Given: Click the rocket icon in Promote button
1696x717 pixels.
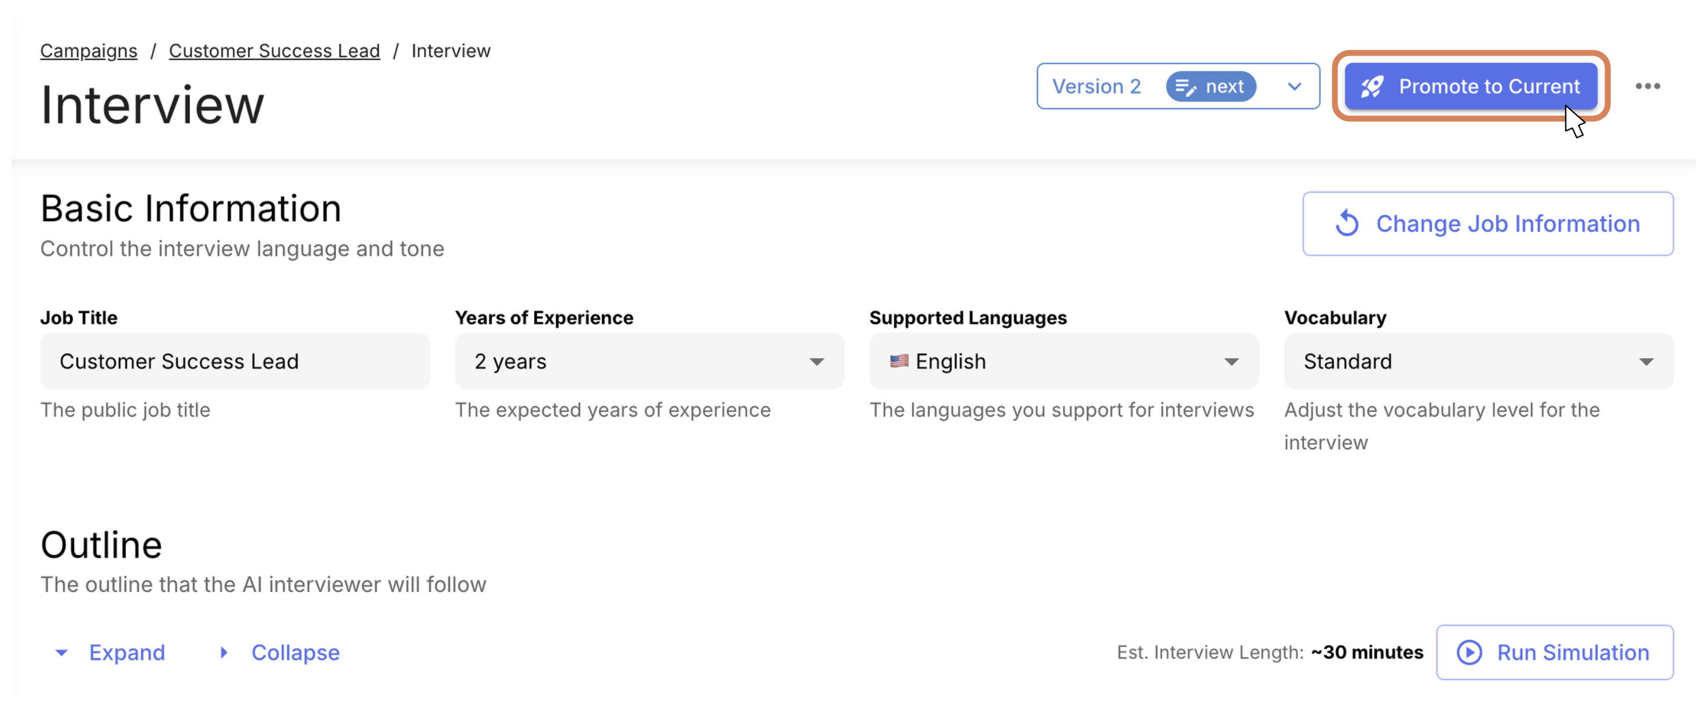Looking at the screenshot, I should pos(1372,86).
